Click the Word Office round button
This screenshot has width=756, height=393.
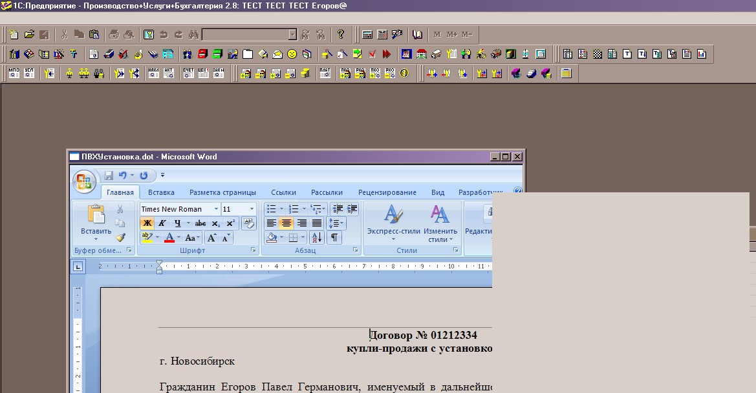point(85,182)
